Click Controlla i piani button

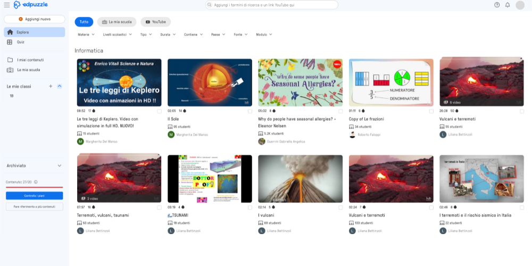coord(34,196)
